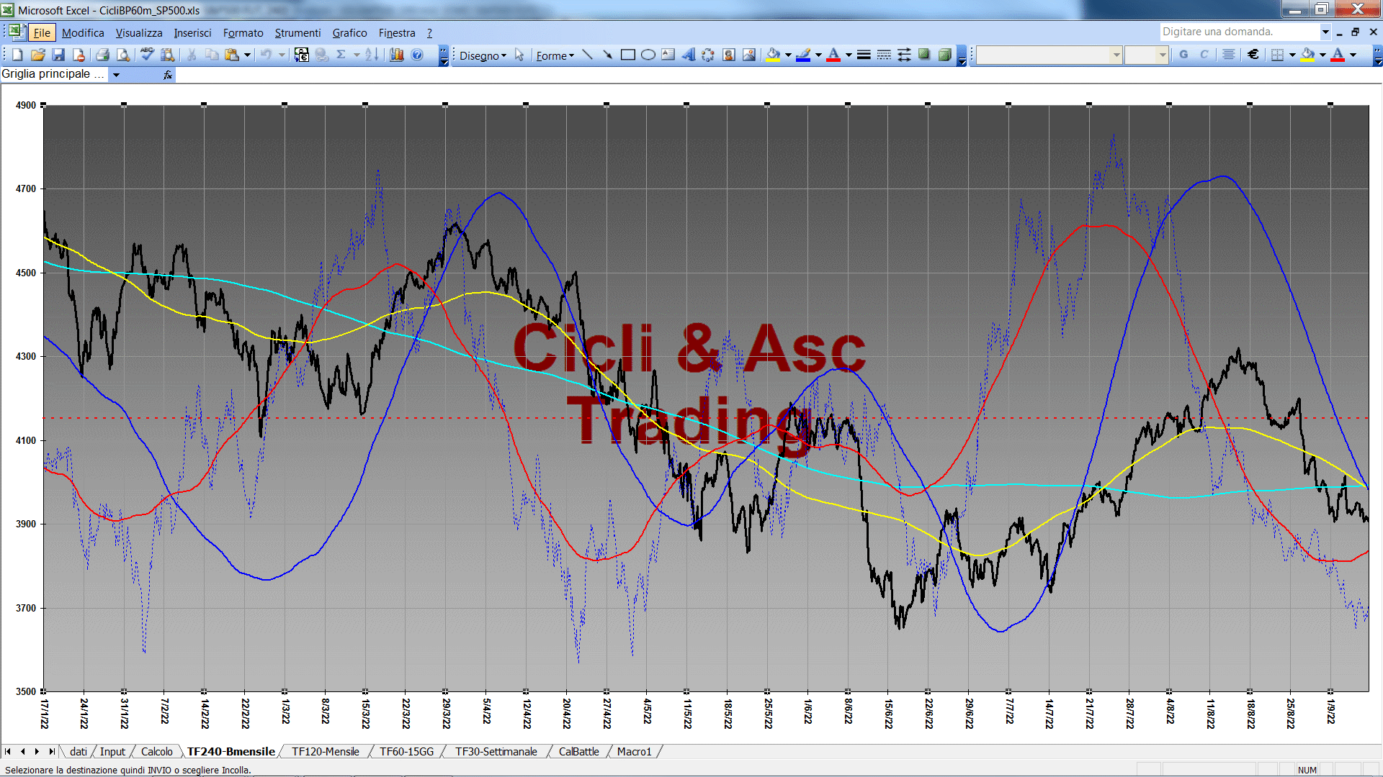Click the Name Box showing Griglia principale
The width and height of the screenshot is (1383, 777).
55,74
